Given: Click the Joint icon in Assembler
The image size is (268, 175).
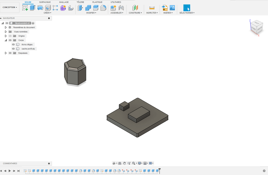Looking at the screenshot, I should pyautogui.click(x=121, y=8).
